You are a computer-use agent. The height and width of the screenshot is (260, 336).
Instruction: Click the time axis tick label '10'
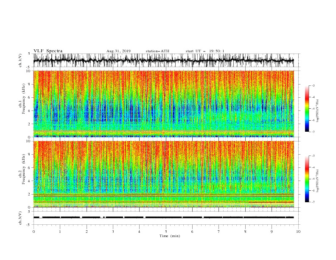click(x=298, y=232)
